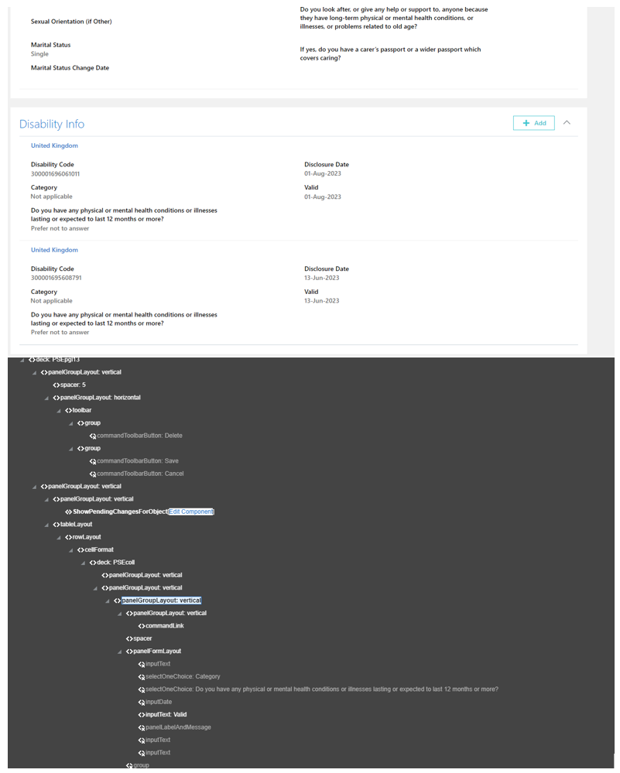
Task: Click the Disclosure Date value 13-Jun-2023
Action: click(321, 278)
